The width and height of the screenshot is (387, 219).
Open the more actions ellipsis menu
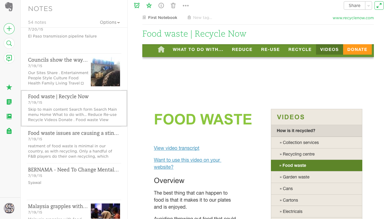click(x=186, y=5)
